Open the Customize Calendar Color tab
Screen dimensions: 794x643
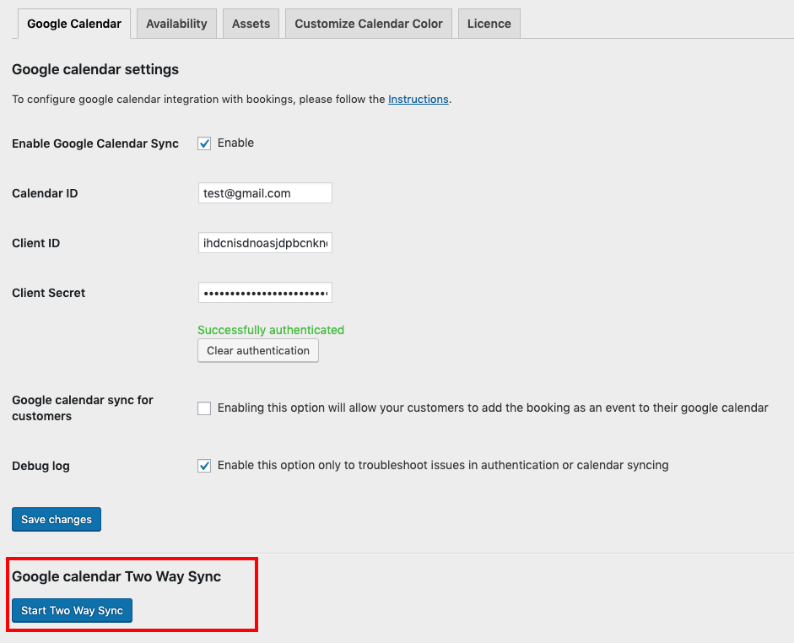[369, 24]
